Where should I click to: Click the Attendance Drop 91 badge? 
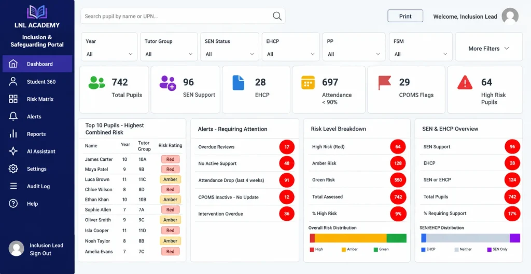(x=287, y=180)
